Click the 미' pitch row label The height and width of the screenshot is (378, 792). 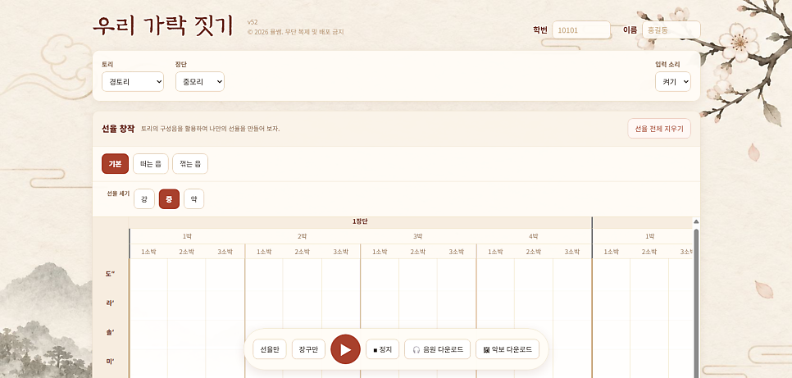[x=110, y=362]
